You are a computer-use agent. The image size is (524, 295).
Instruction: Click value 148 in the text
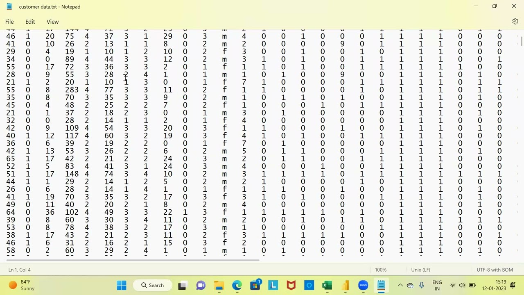click(x=71, y=174)
